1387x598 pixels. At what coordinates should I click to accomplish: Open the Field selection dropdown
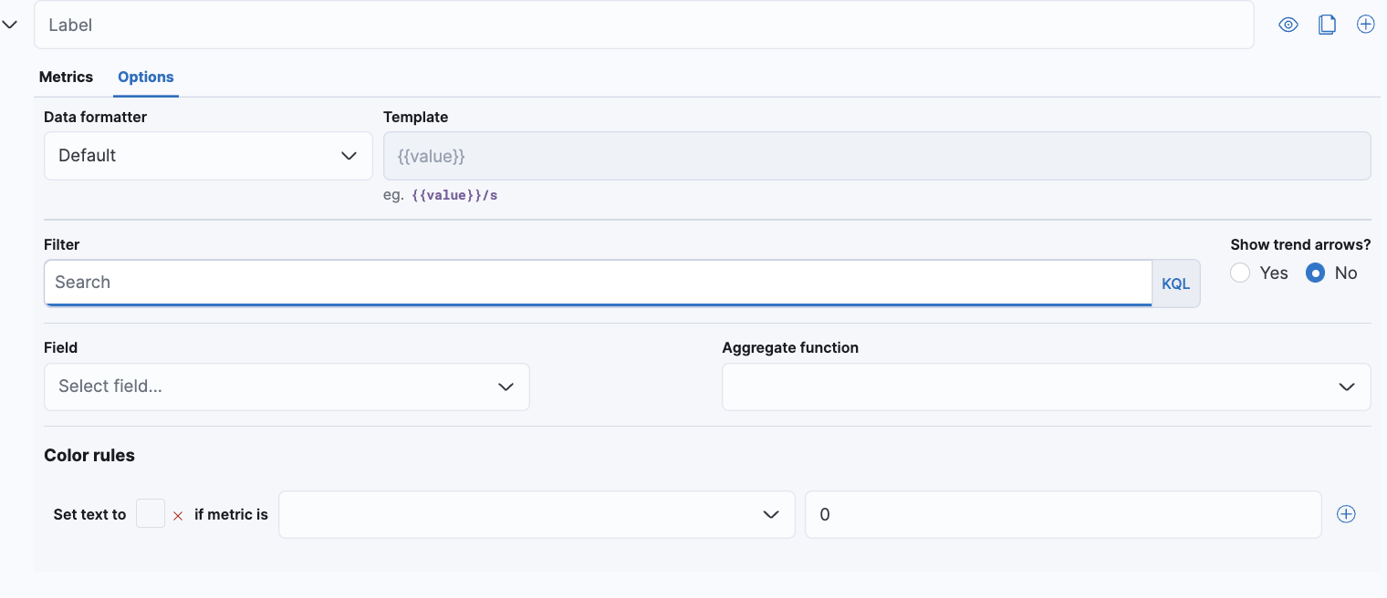coord(287,387)
